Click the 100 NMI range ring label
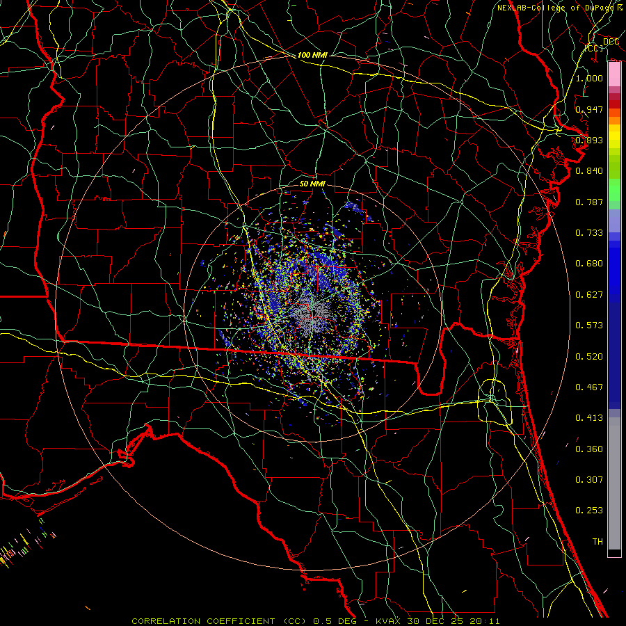Image resolution: width=626 pixels, height=626 pixels. 312,55
